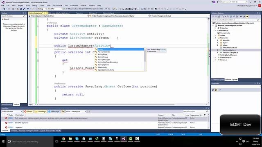
Task: Click the Save icon in the toolbar
Action: coord(21,9)
